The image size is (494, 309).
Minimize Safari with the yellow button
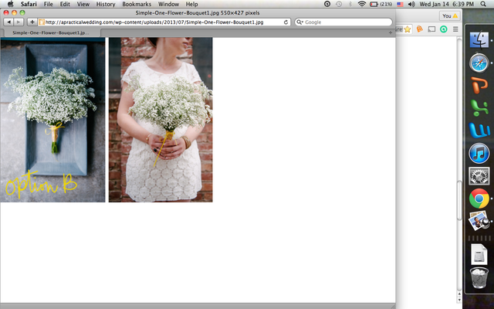click(x=14, y=12)
